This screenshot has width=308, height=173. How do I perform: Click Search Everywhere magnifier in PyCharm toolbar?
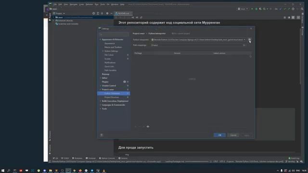click(302, 9)
